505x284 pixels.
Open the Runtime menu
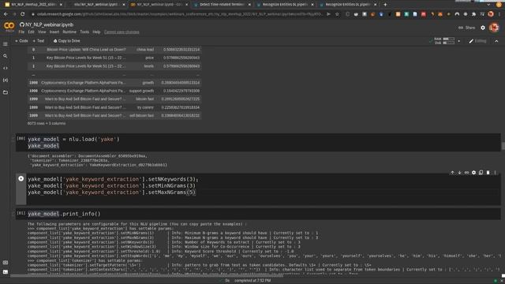[x=69, y=32]
